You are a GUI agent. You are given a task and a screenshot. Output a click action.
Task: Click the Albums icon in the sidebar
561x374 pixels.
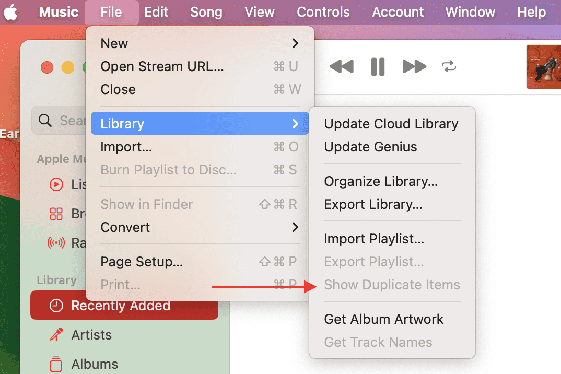click(x=56, y=364)
